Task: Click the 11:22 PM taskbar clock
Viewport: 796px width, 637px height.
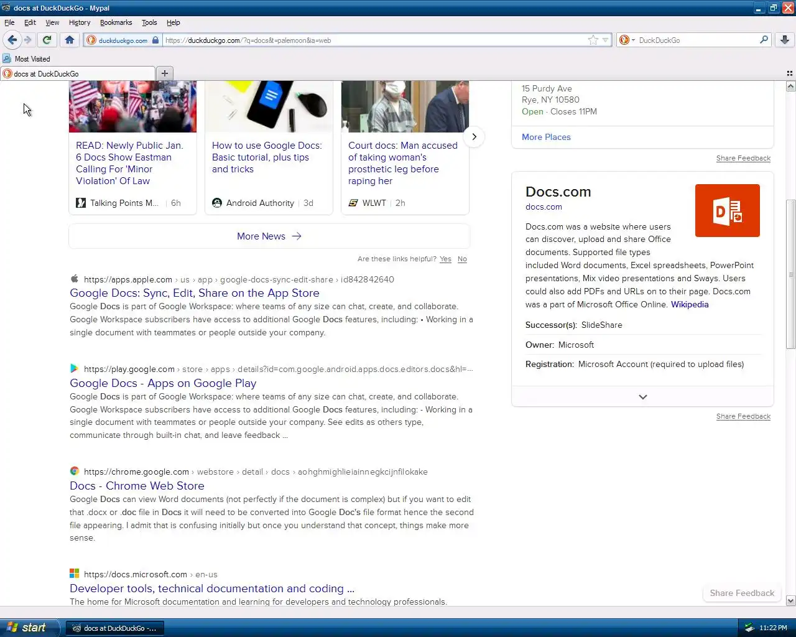Action: [x=773, y=628]
